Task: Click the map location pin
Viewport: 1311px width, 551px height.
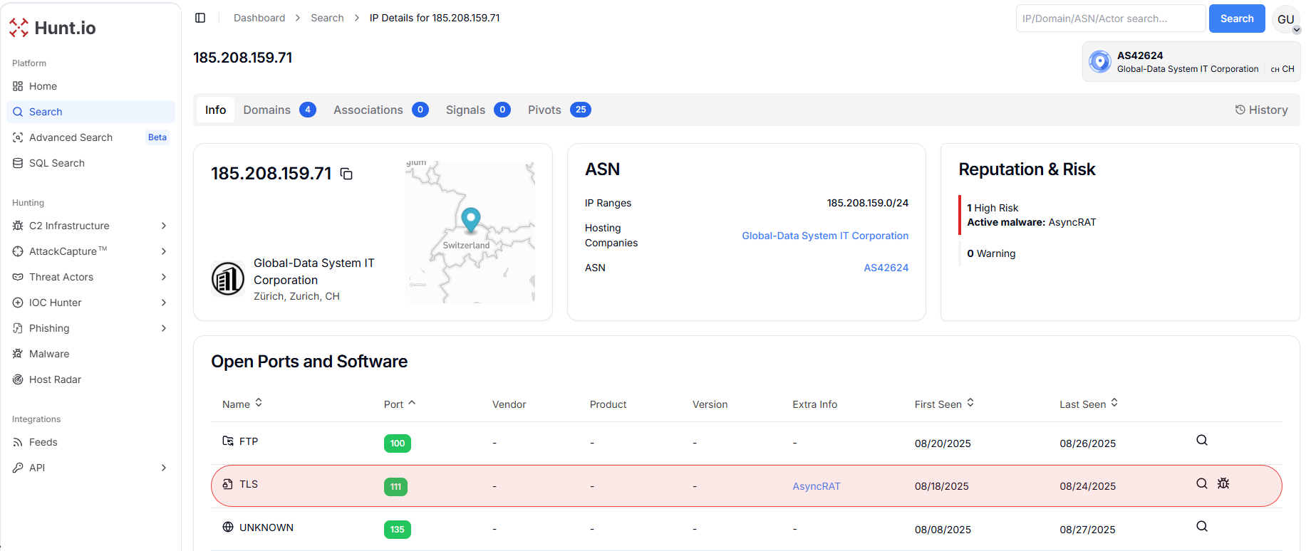Action: pos(470,220)
